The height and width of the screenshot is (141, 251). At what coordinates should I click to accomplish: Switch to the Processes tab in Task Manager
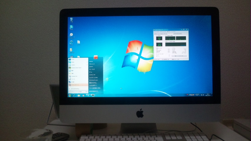point(162,34)
